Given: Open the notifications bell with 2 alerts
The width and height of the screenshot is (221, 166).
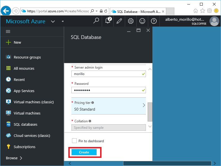Looking at the screenshot, I should click(108, 21).
